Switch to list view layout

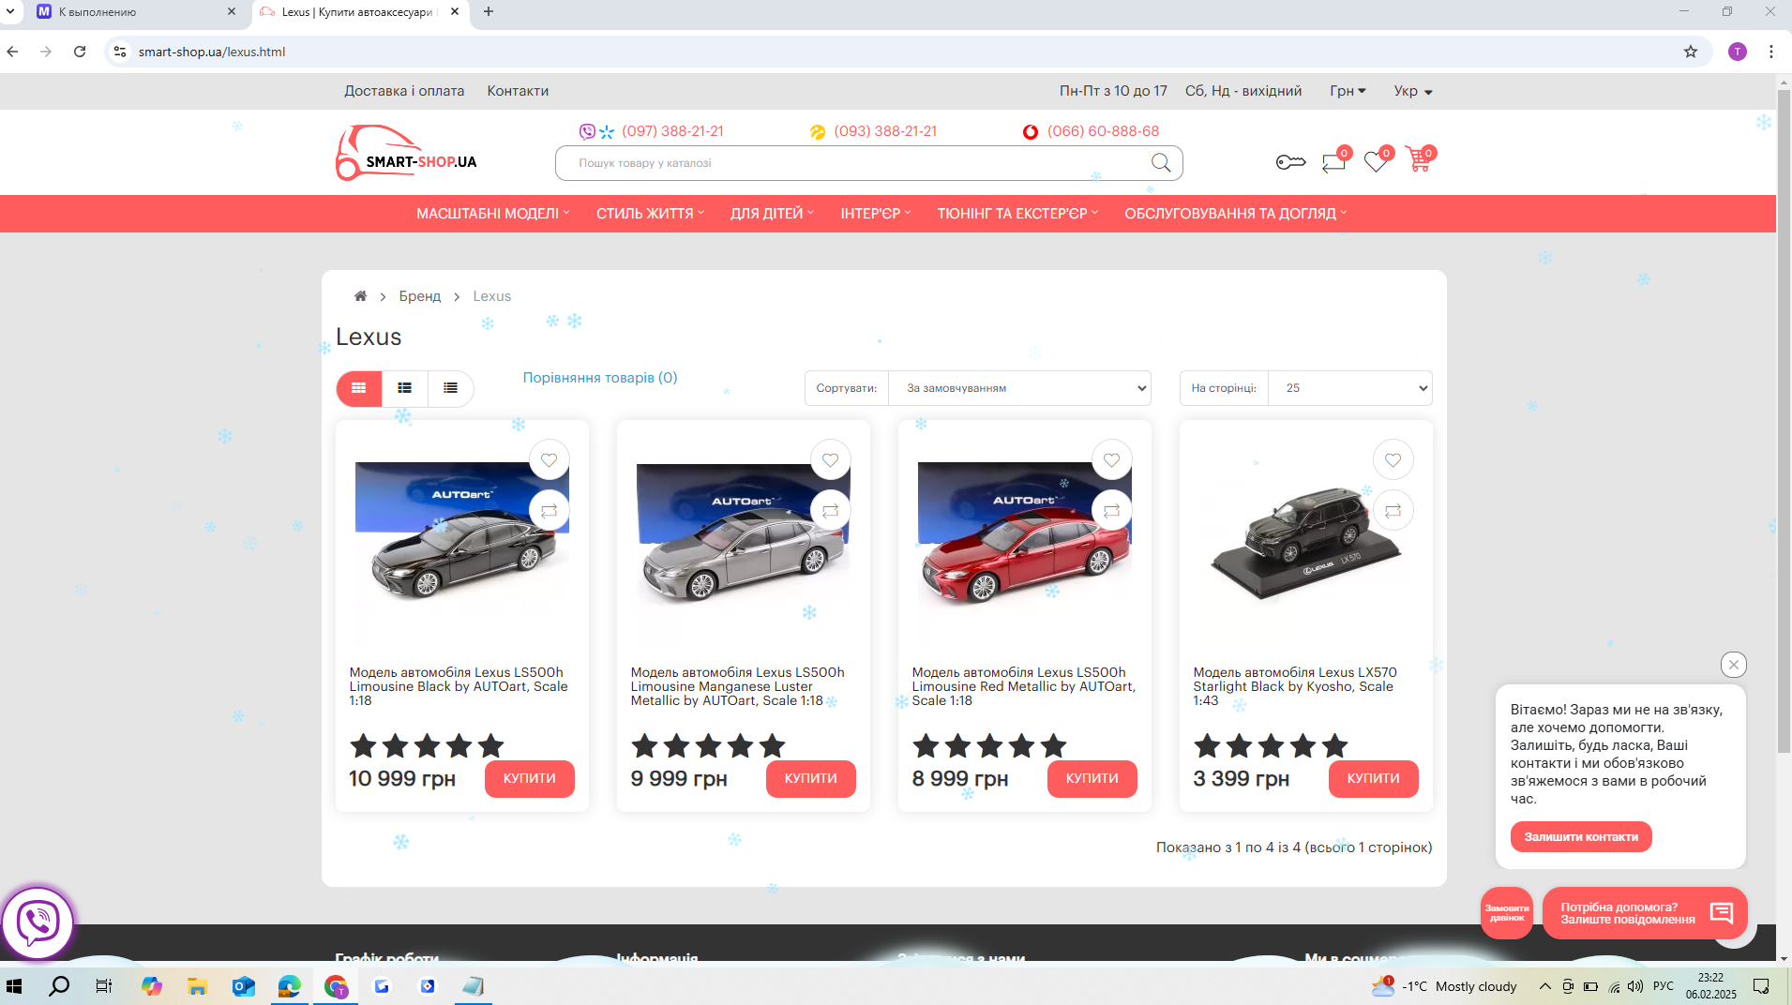(405, 388)
